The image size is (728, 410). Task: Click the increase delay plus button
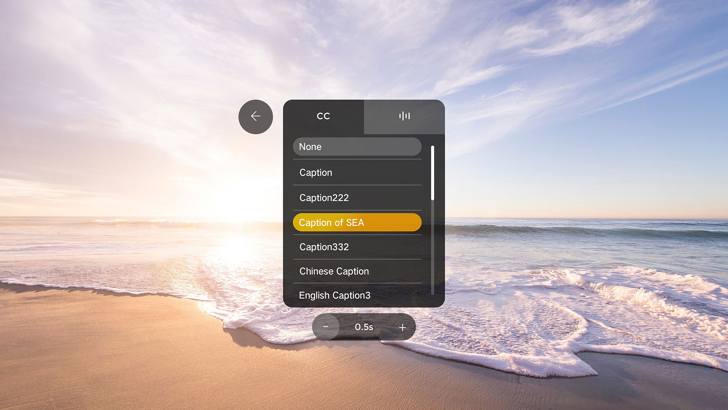click(x=403, y=327)
